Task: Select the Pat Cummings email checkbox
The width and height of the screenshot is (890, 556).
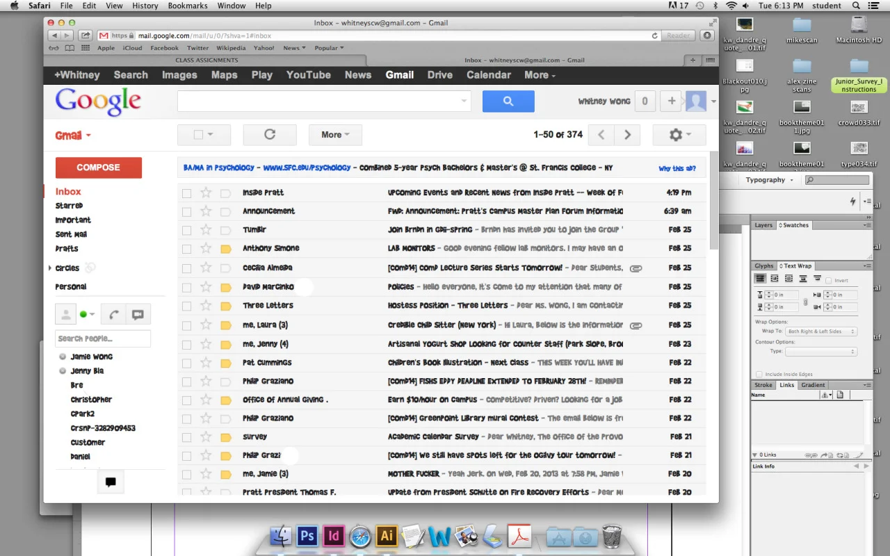Action: pyautogui.click(x=186, y=363)
